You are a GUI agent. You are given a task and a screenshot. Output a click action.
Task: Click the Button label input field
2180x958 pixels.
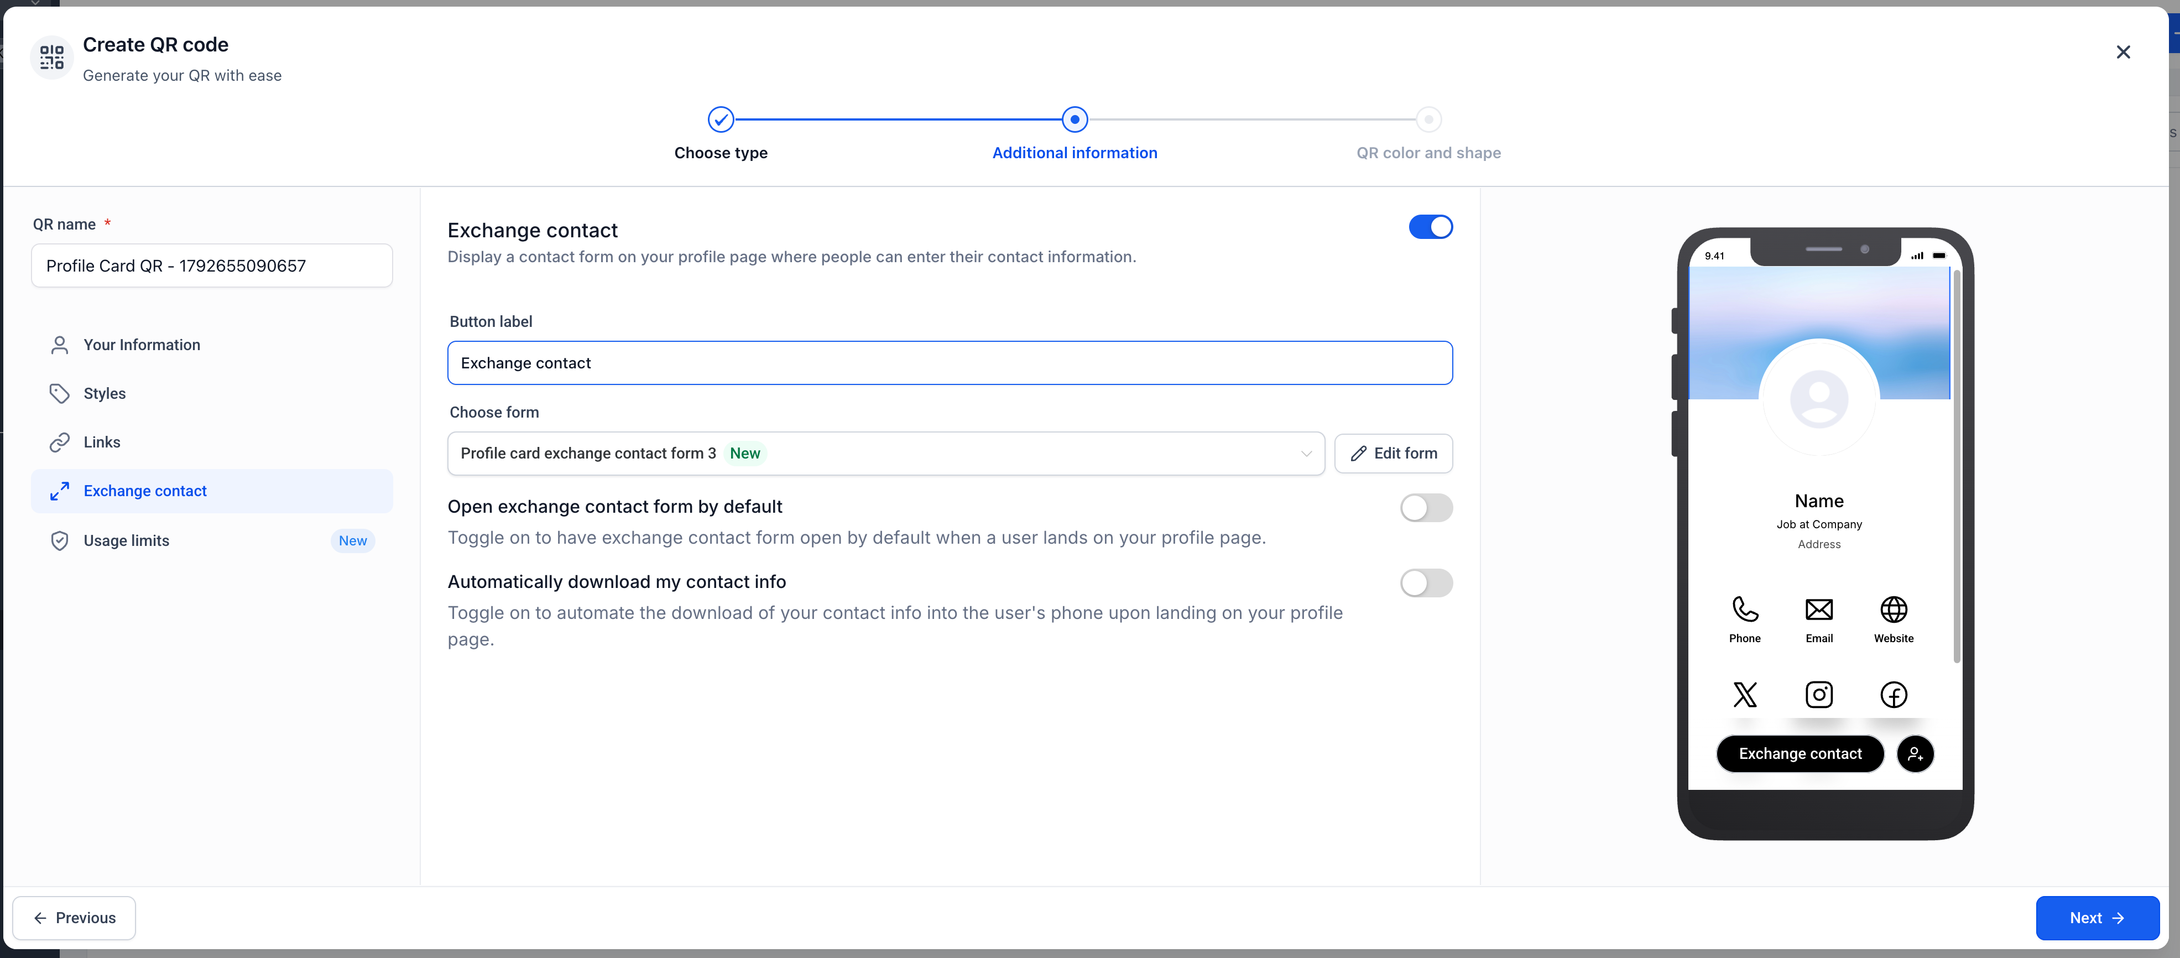click(x=950, y=363)
